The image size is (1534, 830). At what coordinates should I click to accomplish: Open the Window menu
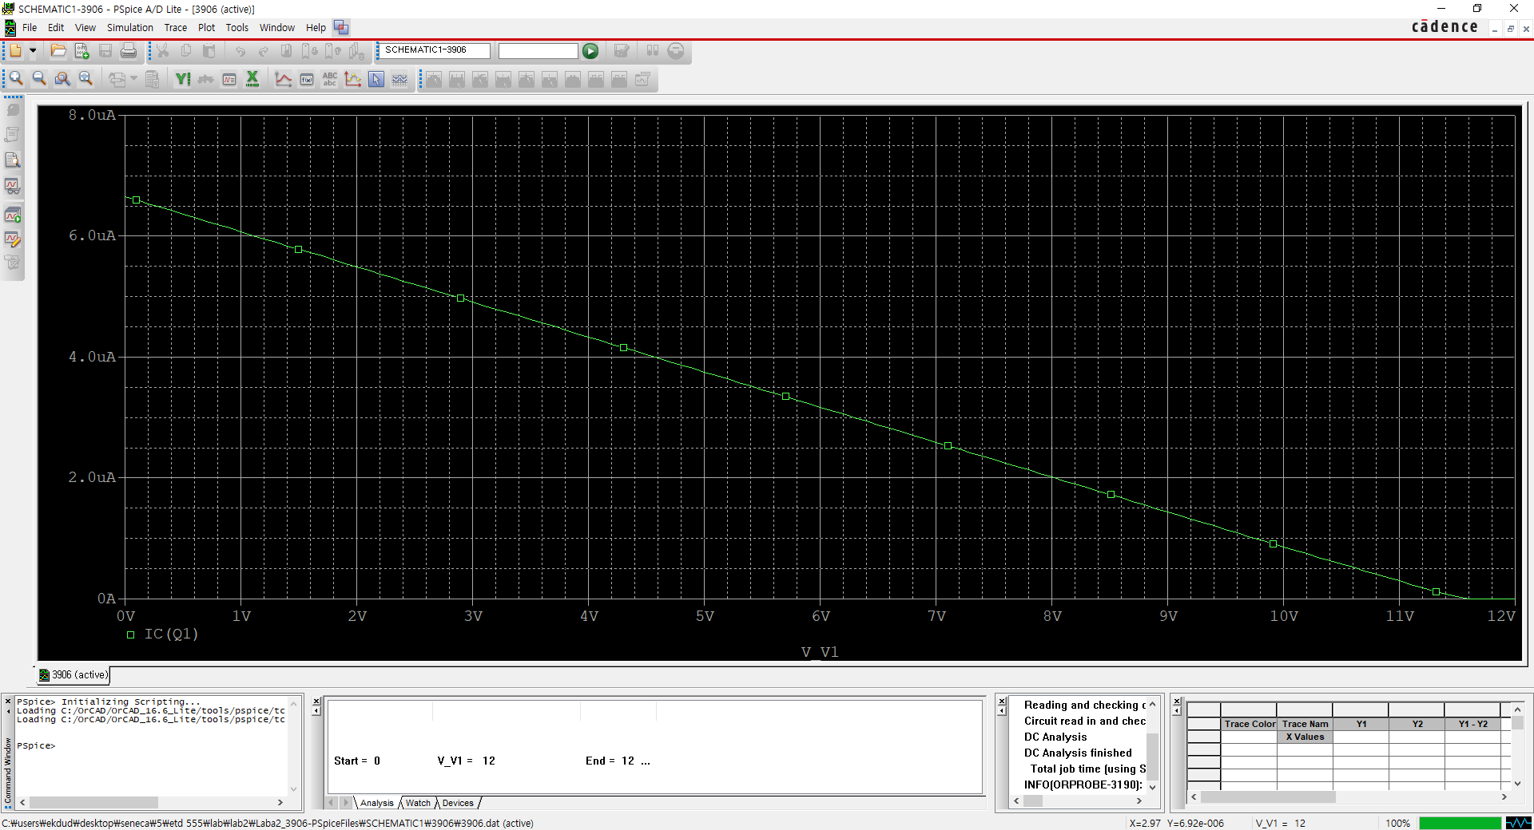click(277, 28)
